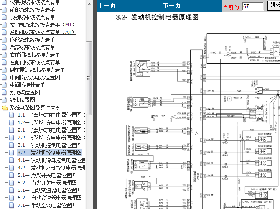Click page icon beside 座舱线束绞接点清单
This screenshot has height=209, width=280.
[x=4, y=40]
